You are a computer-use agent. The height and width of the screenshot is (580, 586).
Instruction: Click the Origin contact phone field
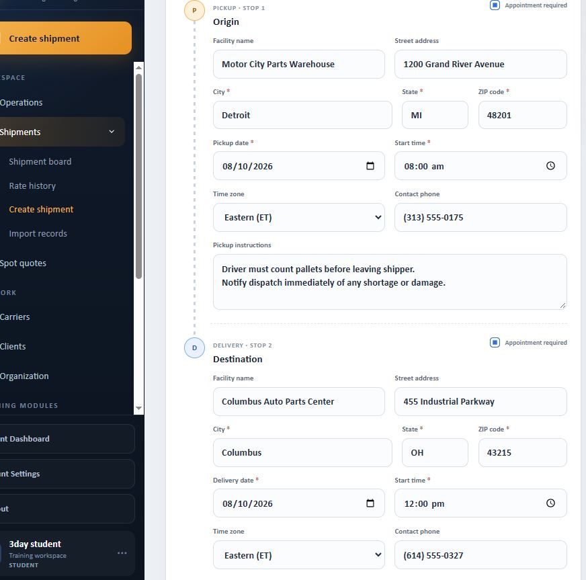480,218
